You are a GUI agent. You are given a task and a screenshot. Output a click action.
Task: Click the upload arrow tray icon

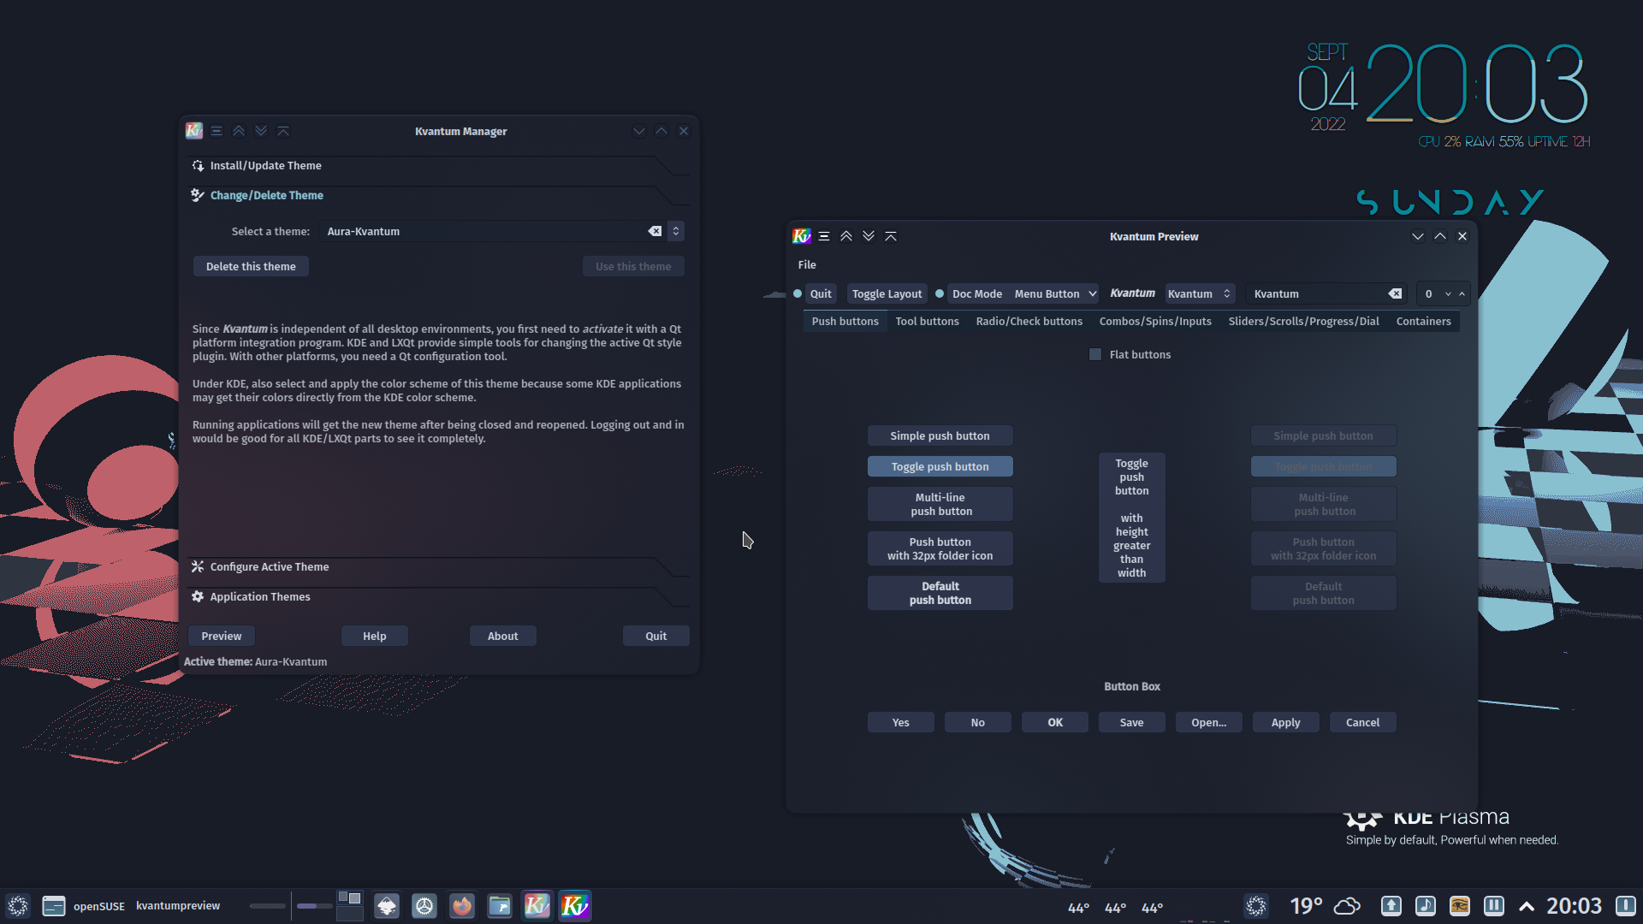point(1391,906)
